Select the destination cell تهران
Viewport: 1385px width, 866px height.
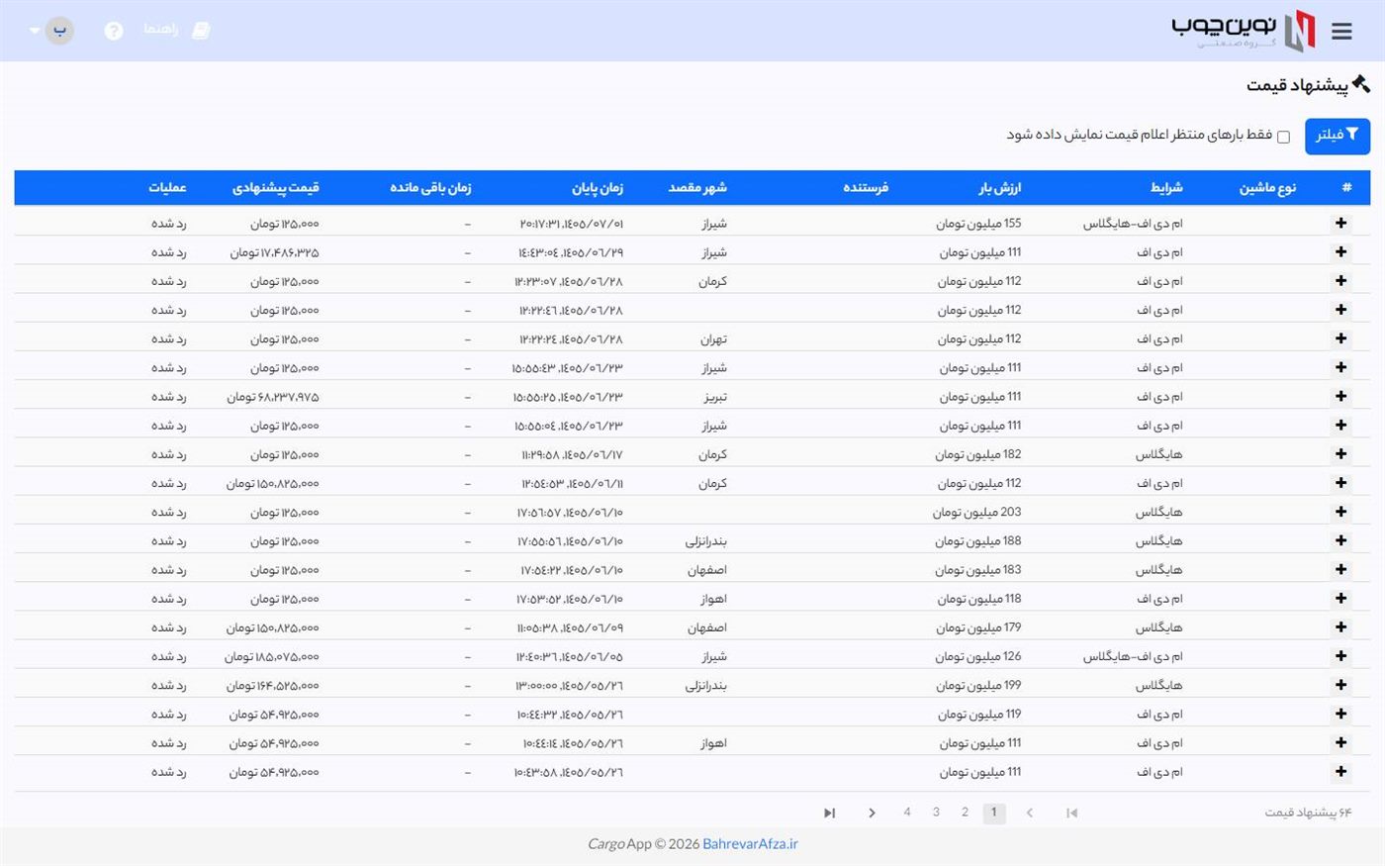(x=713, y=339)
